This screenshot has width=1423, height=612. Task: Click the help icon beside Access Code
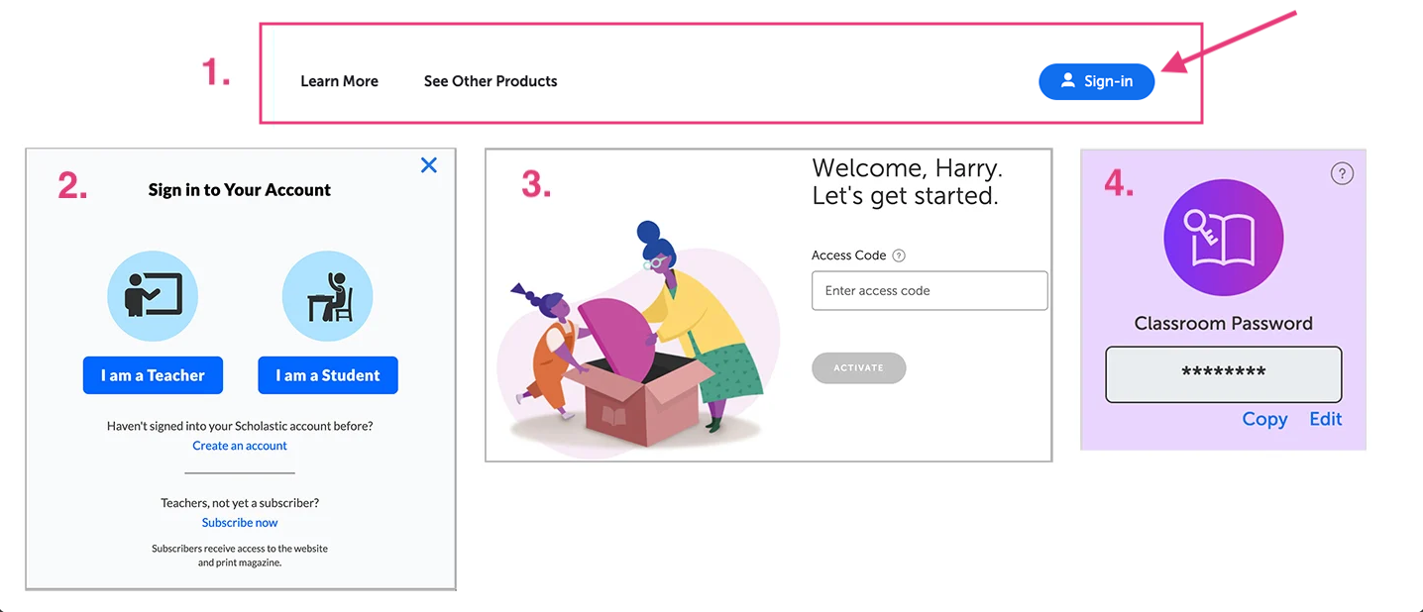point(899,255)
